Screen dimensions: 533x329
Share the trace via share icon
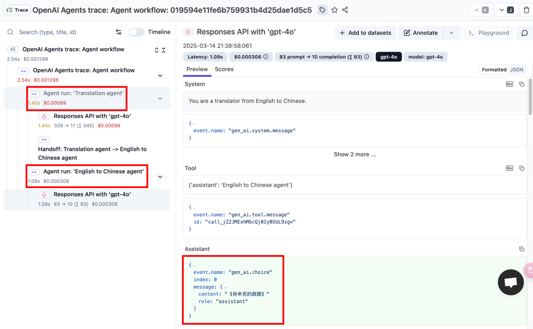pos(345,10)
